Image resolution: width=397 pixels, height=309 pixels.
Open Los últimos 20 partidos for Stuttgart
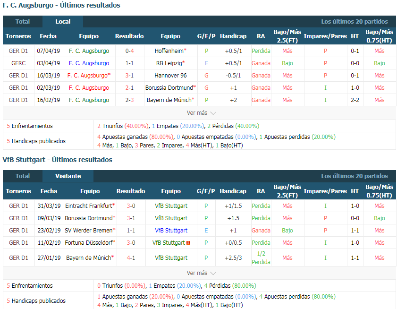point(355,176)
